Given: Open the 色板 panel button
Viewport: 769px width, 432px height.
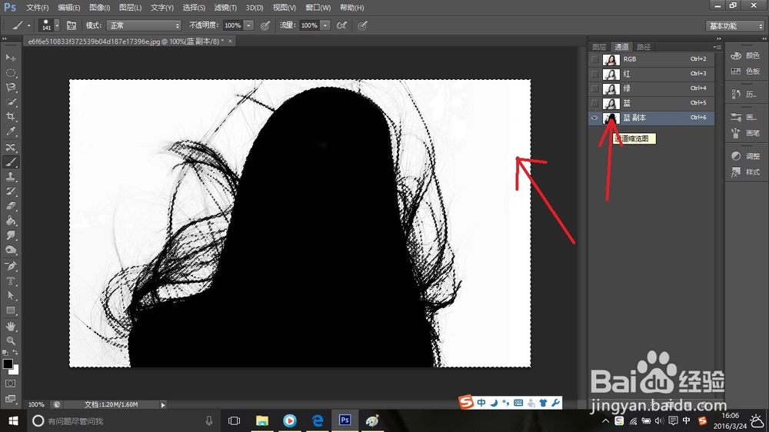Looking at the screenshot, I should tap(745, 71).
